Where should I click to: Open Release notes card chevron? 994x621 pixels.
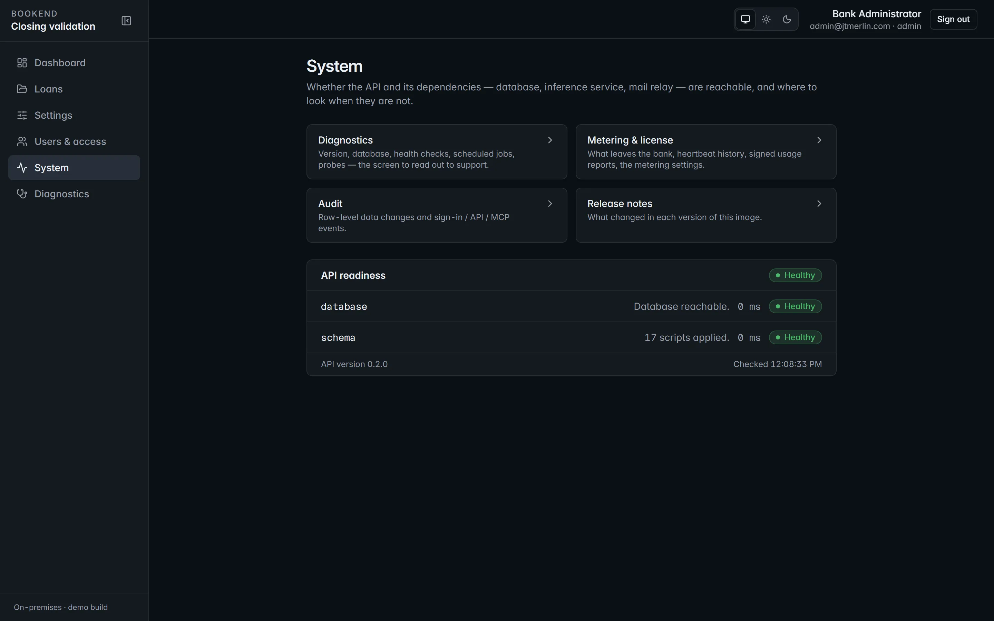point(819,204)
